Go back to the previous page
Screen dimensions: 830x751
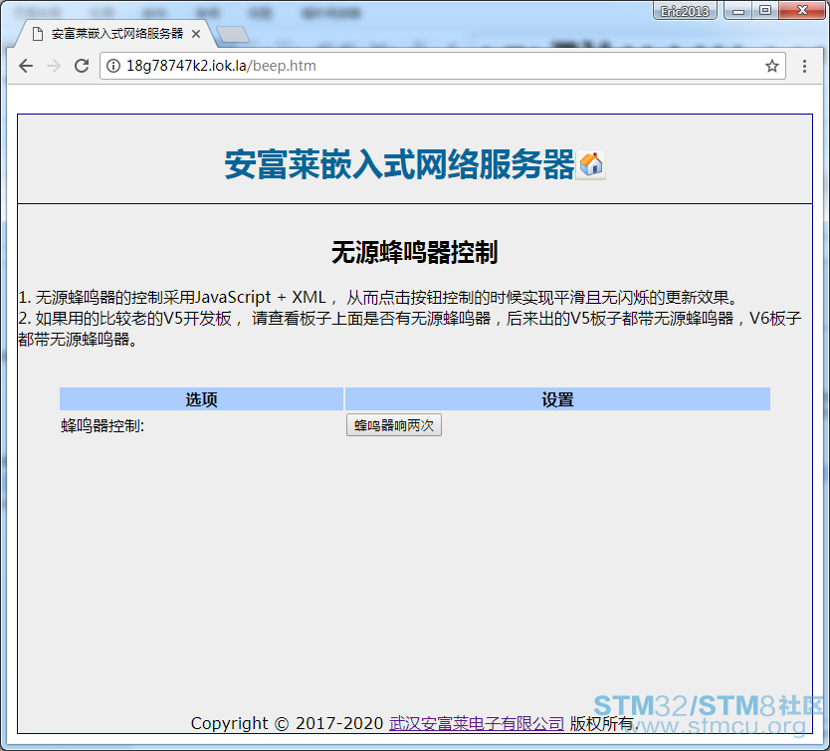pyautogui.click(x=26, y=66)
